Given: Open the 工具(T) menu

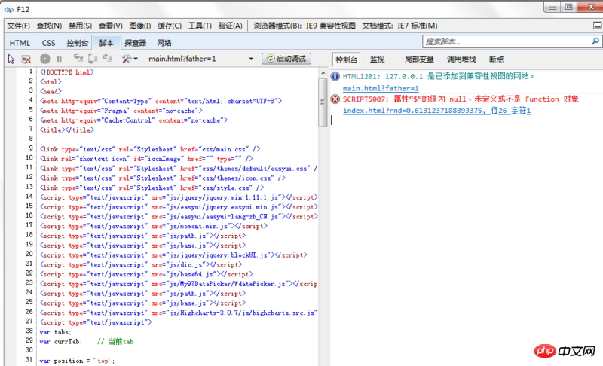Looking at the screenshot, I should click(200, 26).
